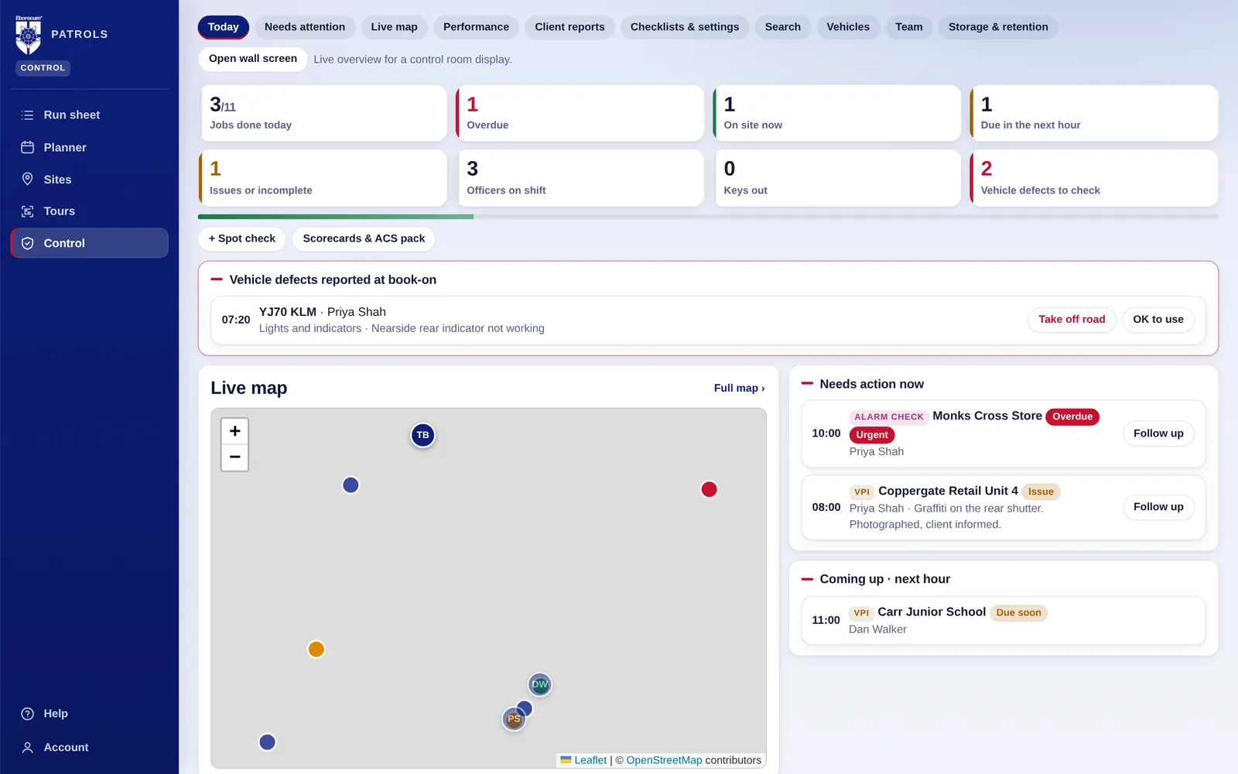Click the red site marker on map
This screenshot has width=1238, height=774.
(x=709, y=489)
